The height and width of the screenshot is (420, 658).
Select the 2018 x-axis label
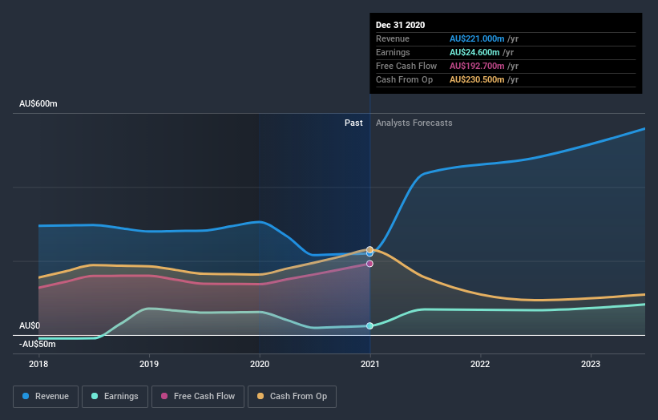pos(38,364)
